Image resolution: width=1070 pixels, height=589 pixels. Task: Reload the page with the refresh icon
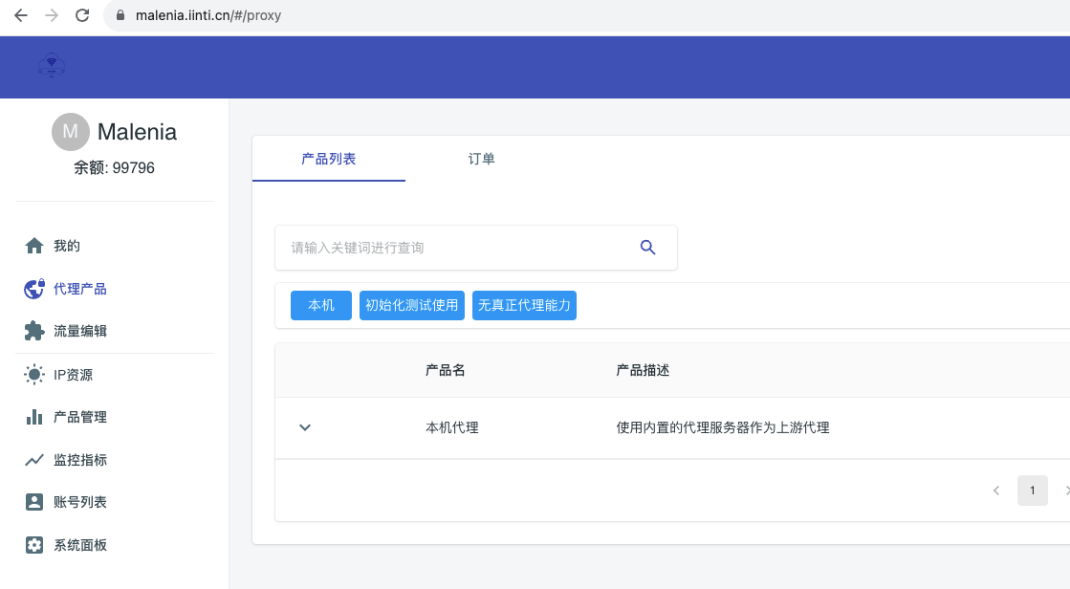point(81,14)
